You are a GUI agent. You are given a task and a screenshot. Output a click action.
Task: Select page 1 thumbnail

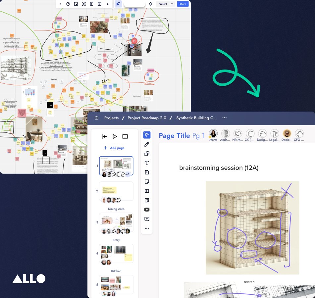[x=116, y=166]
